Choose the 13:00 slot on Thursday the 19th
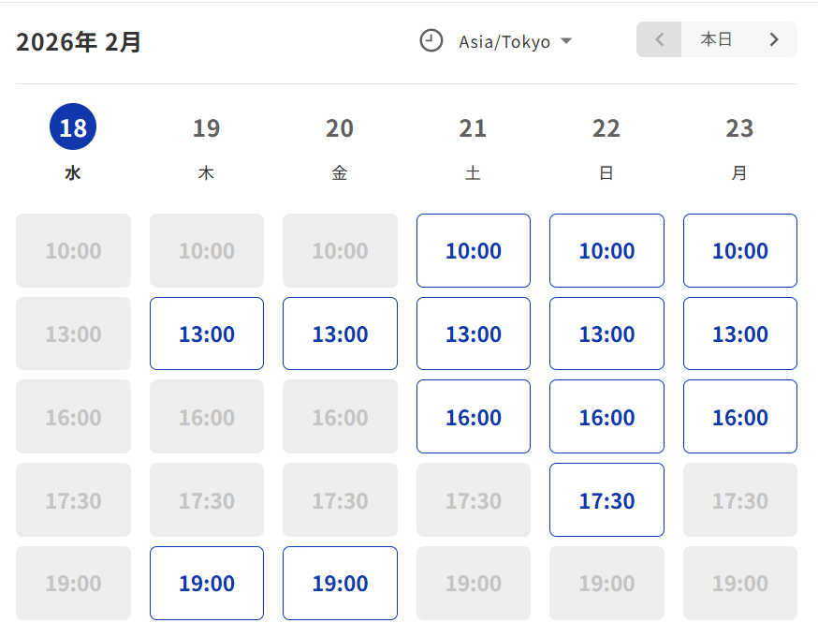818x638 pixels. 207,334
